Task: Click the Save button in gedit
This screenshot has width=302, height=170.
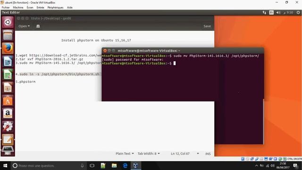Action: coord(207,26)
